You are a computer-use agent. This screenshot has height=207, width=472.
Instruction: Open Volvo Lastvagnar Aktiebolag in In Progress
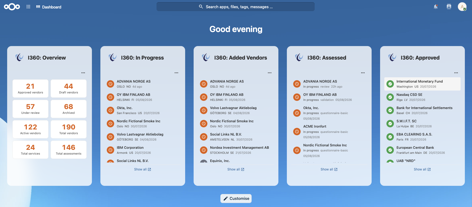click(x=143, y=137)
